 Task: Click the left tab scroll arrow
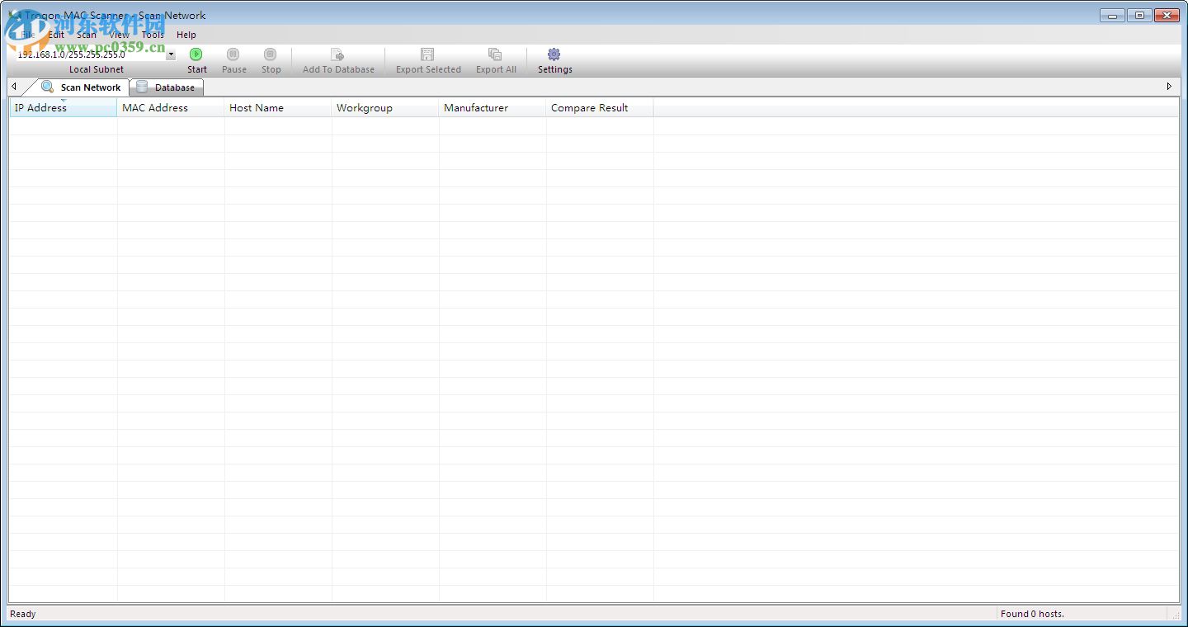(x=13, y=86)
